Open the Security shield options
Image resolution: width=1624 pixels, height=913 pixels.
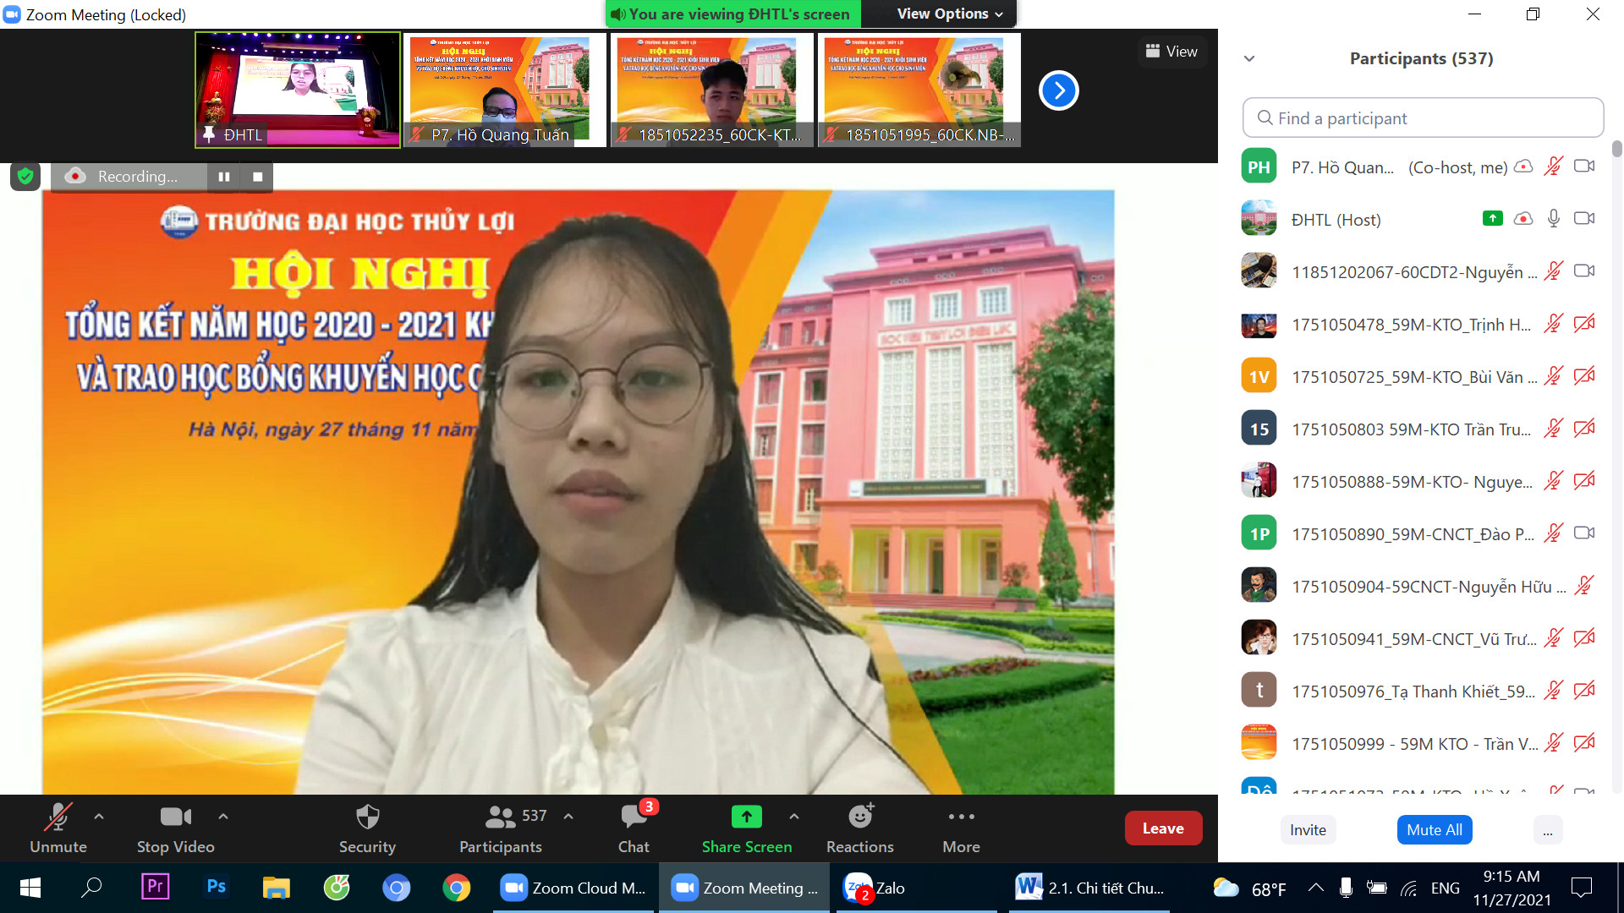367,817
